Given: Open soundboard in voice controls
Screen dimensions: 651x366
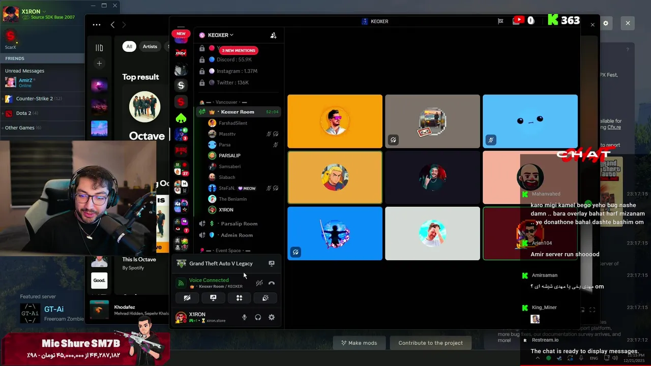Looking at the screenshot, I should 265,298.
